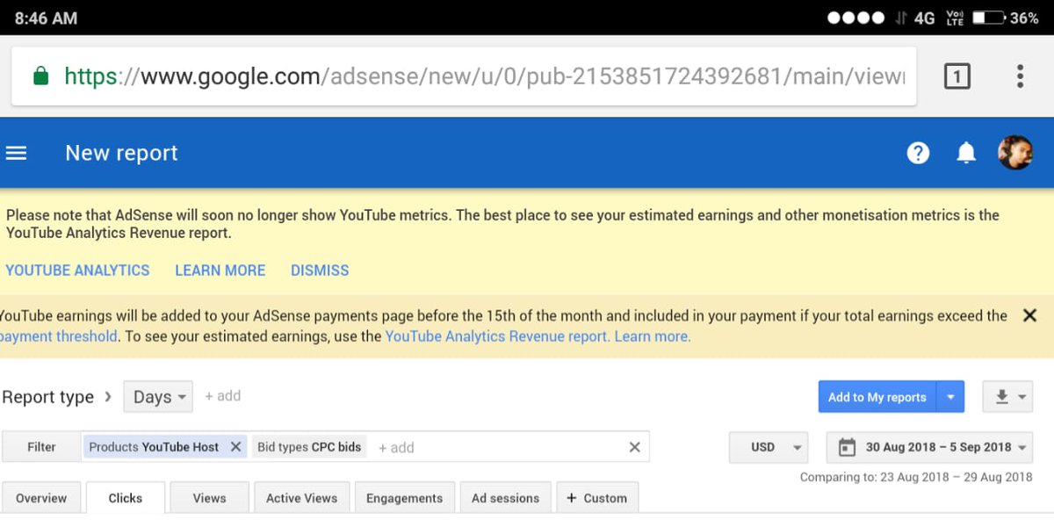Tap the google.com address bar URL
The height and width of the screenshot is (527, 1054).
(485, 76)
